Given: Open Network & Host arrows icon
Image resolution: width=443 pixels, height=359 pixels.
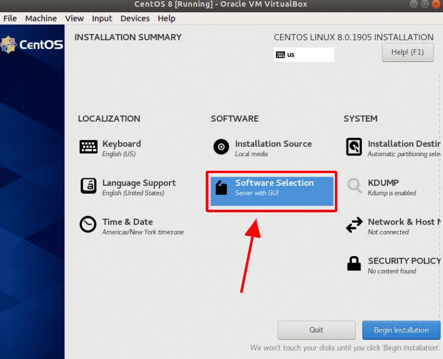Looking at the screenshot, I should 354,225.
